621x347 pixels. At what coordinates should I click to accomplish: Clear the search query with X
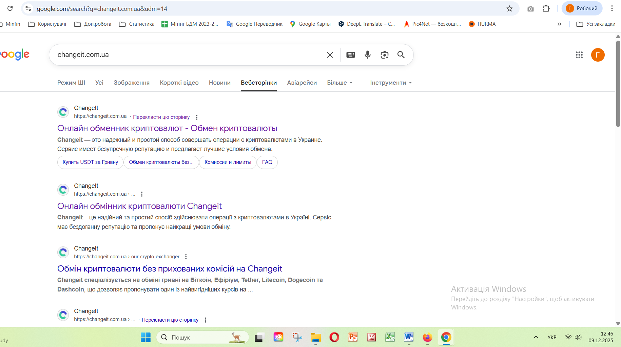[330, 55]
